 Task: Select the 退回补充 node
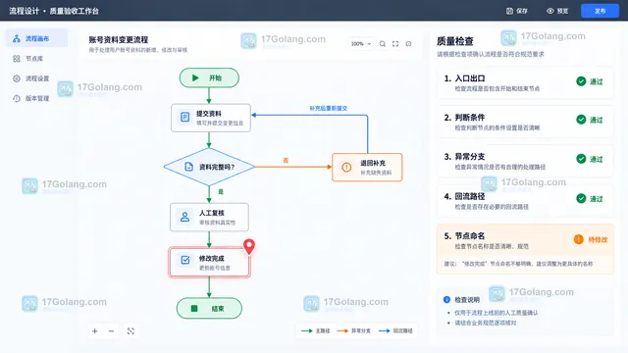(x=367, y=168)
